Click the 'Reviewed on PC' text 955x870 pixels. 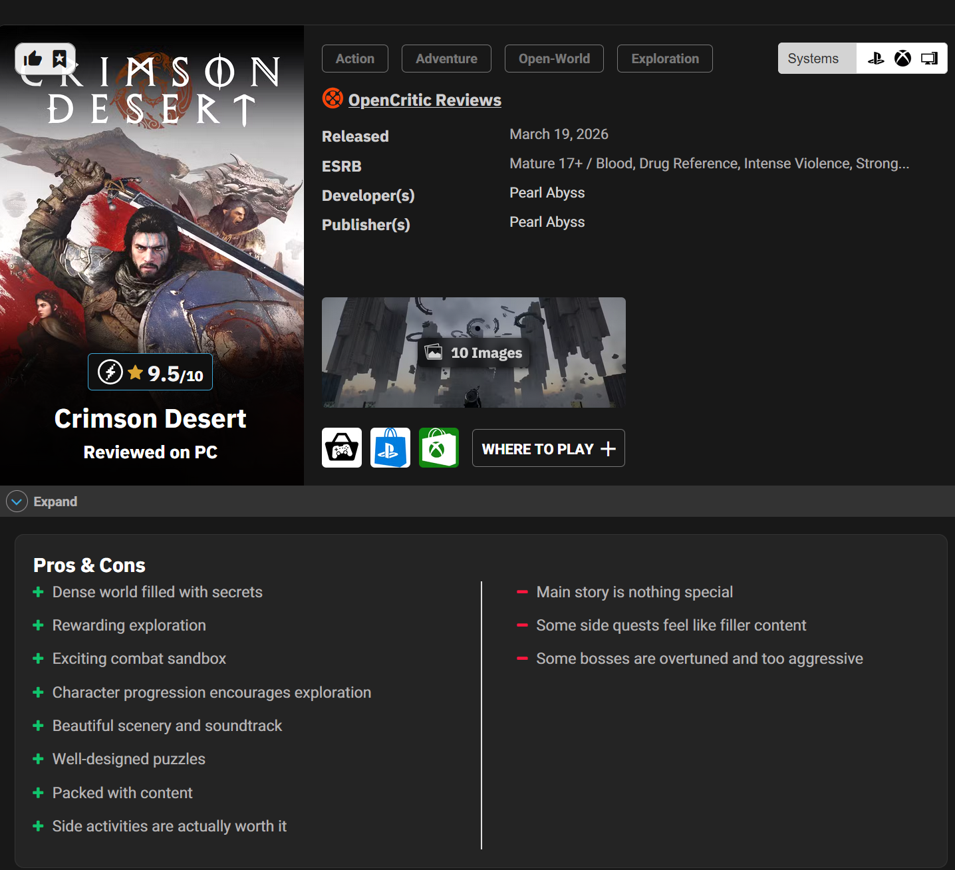[x=150, y=452]
